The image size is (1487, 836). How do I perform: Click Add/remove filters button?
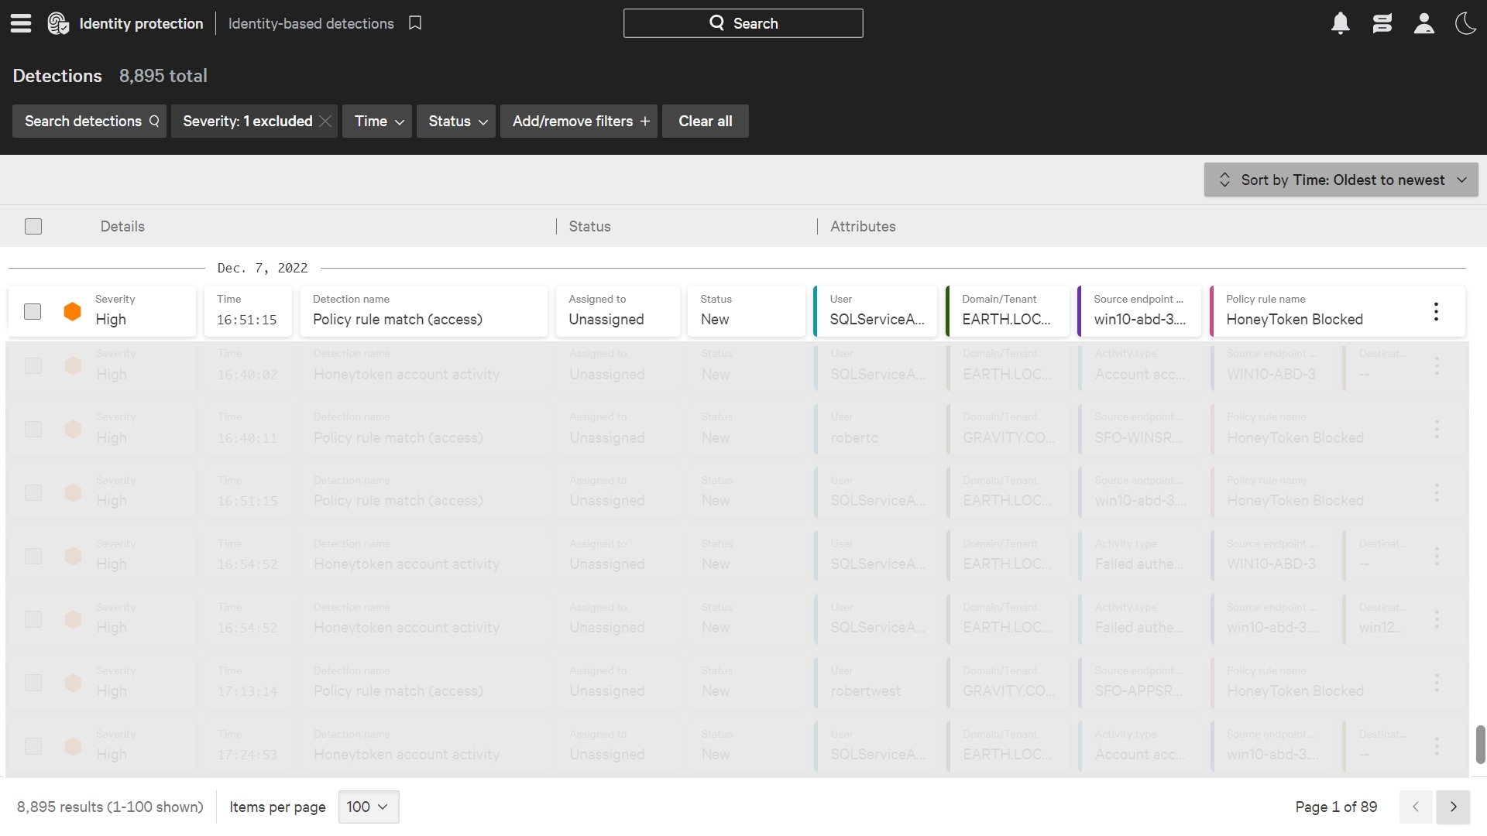[579, 122]
